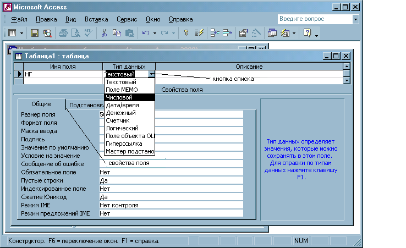Click the Microsoft Access key logo icon
Viewport: 406px width, 248px height.
8,7
